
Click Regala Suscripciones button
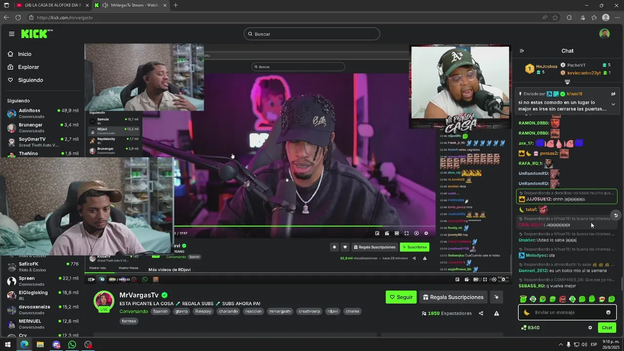(x=453, y=297)
